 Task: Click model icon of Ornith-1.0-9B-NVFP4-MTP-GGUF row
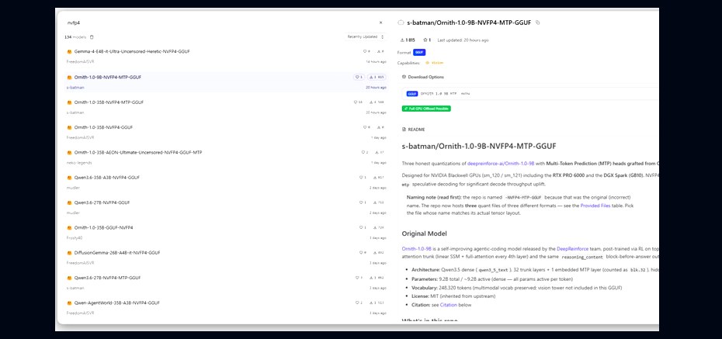tap(70, 78)
